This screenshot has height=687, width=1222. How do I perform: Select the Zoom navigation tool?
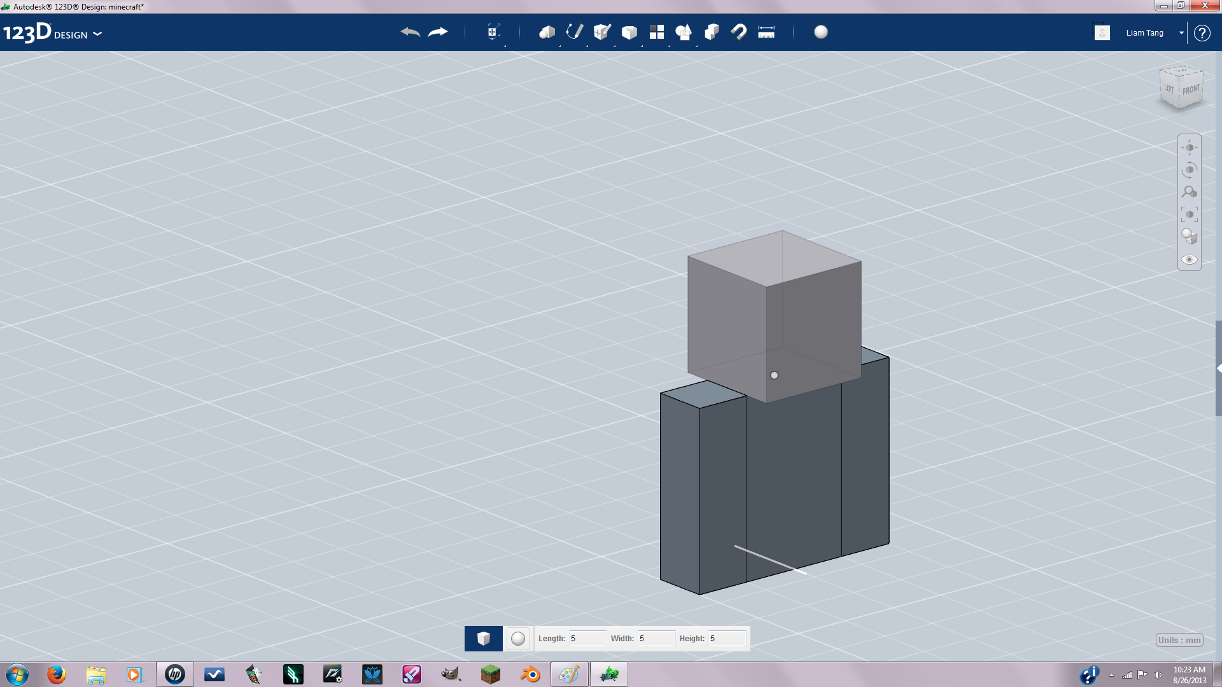coord(1190,192)
